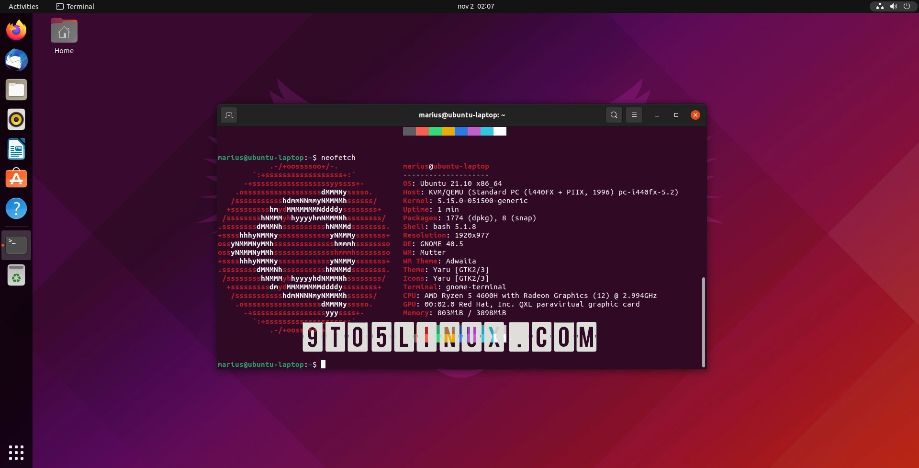Click the 'gnome-terminal' Terminal value
Screen dimensions: 919x468
tap(476, 287)
